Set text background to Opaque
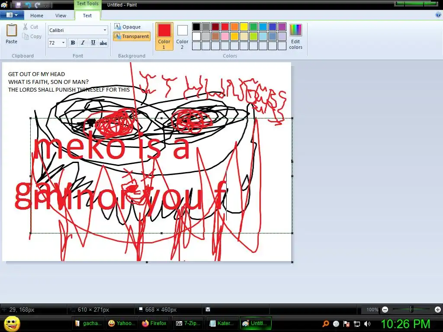This screenshot has height=332, width=443. pos(127,26)
